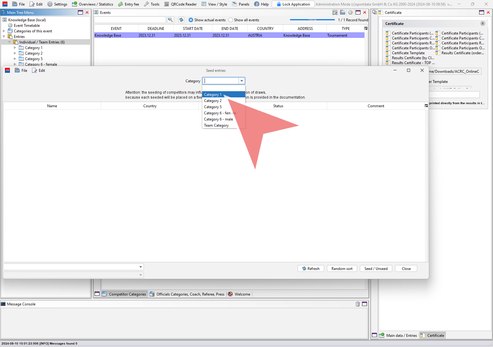Click the column chooser icon beside Comment header

pos(426,106)
